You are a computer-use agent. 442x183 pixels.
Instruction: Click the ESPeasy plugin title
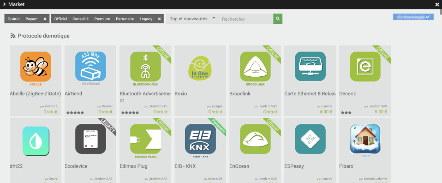pyautogui.click(x=294, y=166)
